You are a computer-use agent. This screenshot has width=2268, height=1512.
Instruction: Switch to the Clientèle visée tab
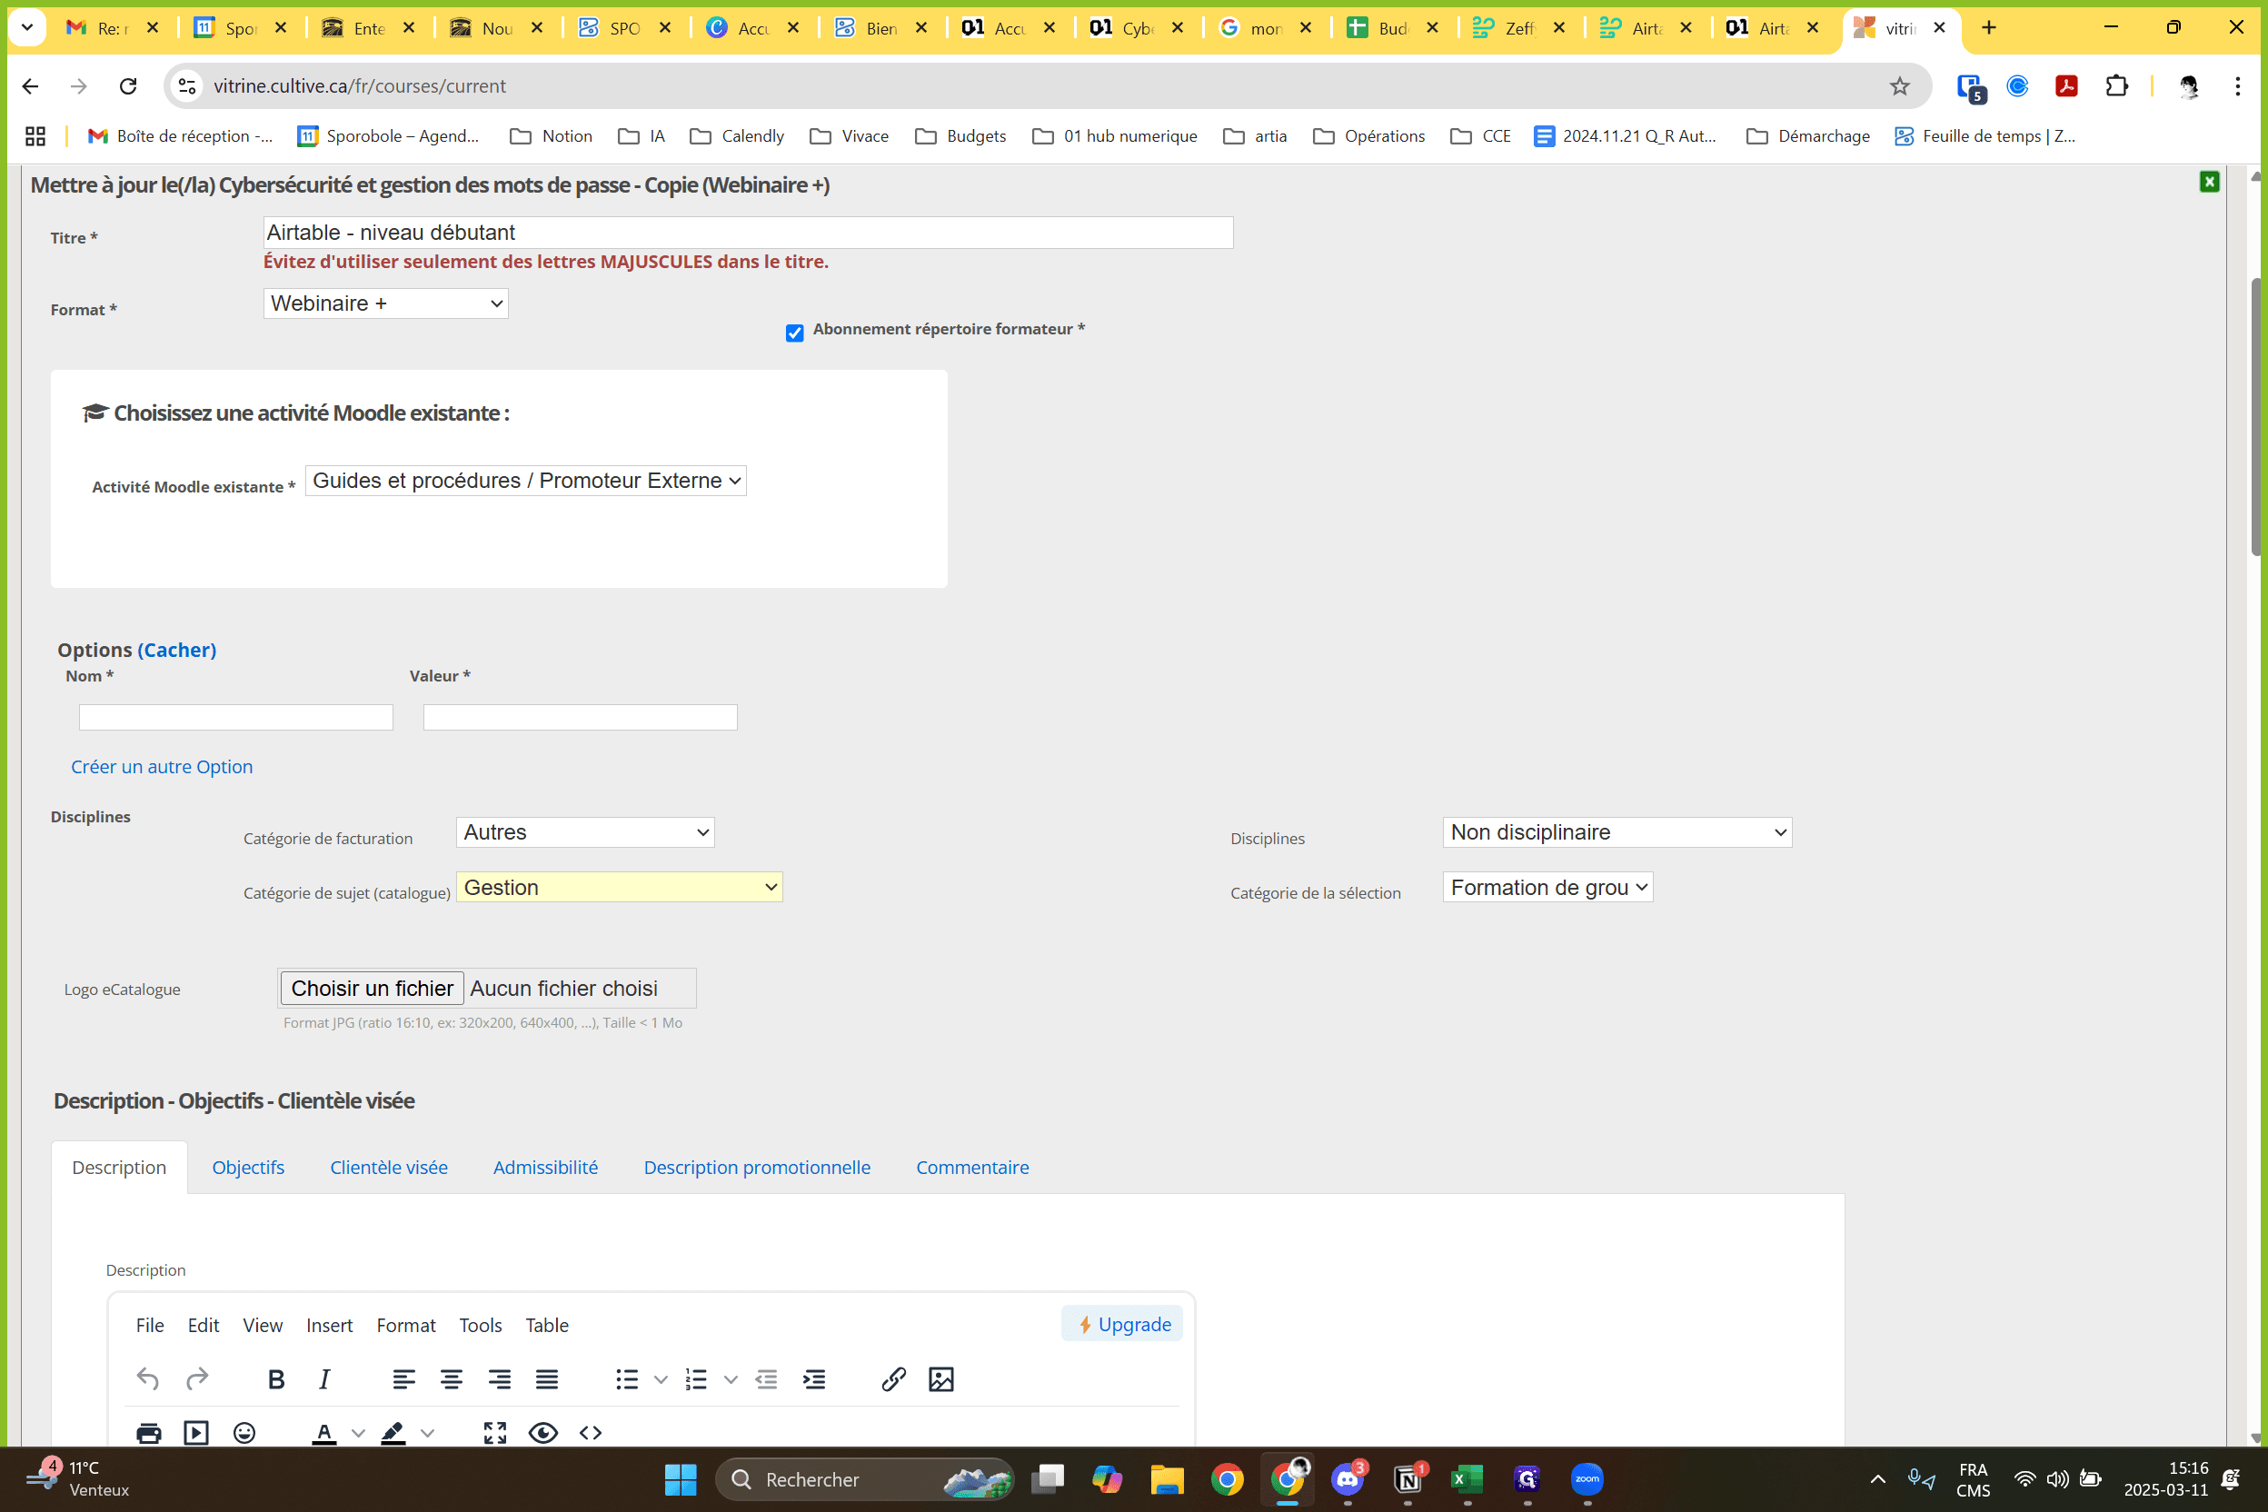point(389,1167)
